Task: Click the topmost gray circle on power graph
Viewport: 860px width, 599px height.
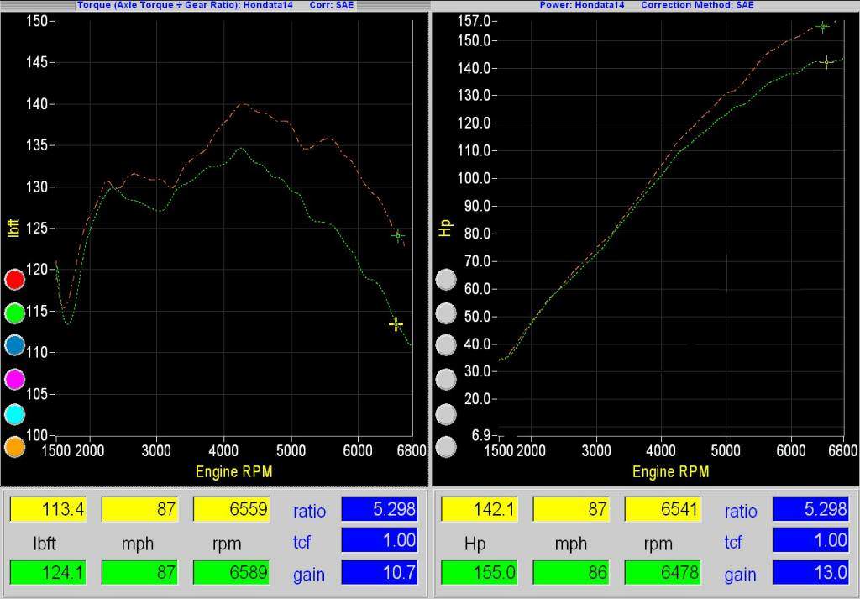Action: tap(446, 280)
